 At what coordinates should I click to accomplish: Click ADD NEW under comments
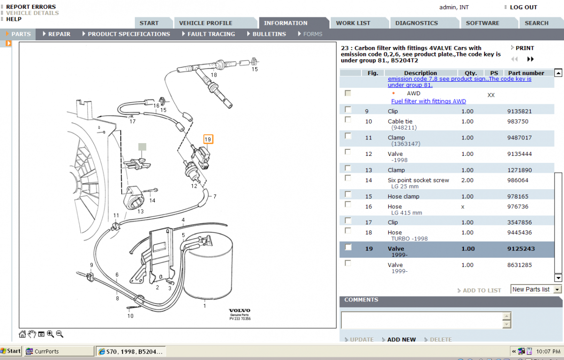point(401,339)
